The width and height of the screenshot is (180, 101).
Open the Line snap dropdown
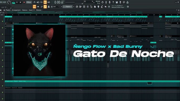coord(55,7)
